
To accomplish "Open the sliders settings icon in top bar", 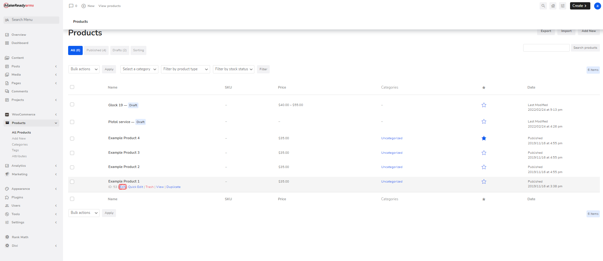I will pos(563,6).
